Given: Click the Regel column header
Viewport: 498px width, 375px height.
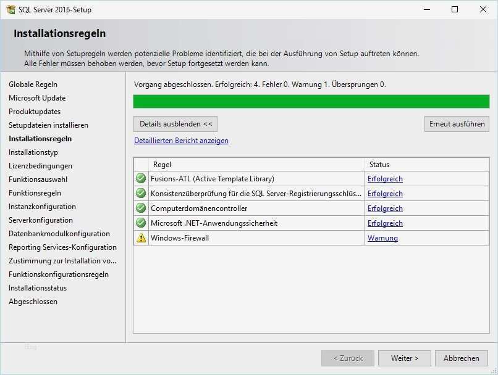Looking at the screenshot, I should (256, 165).
